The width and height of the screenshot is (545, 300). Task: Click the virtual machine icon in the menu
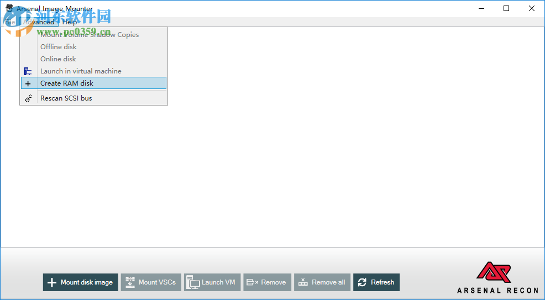click(x=28, y=71)
